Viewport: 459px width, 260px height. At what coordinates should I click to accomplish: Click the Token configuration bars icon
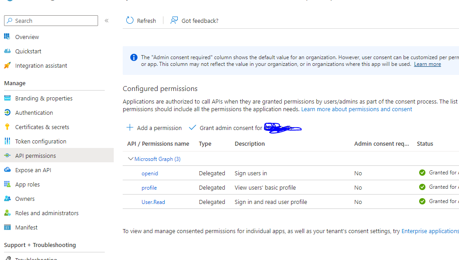pos(7,141)
